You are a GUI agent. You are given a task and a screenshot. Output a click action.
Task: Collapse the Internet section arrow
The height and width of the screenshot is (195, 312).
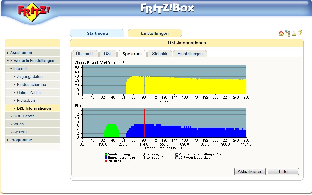pos(11,68)
